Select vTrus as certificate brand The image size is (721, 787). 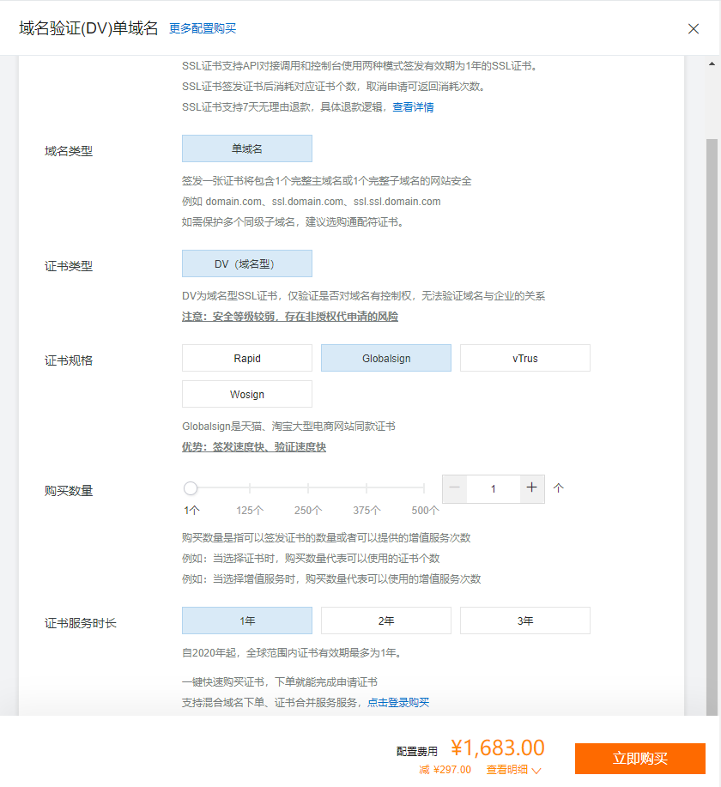pyautogui.click(x=525, y=358)
